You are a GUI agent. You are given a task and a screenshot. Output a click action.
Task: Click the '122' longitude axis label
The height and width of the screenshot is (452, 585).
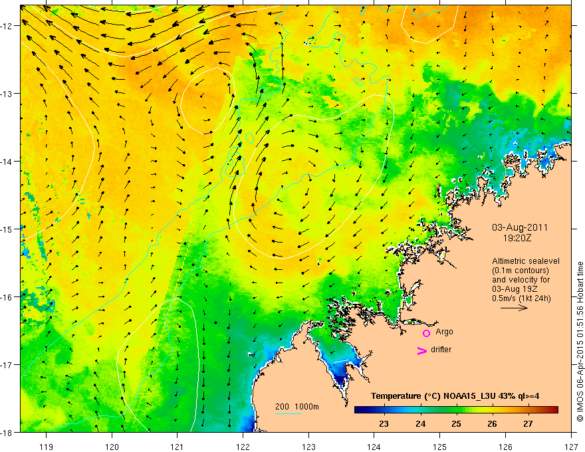tap(243, 447)
